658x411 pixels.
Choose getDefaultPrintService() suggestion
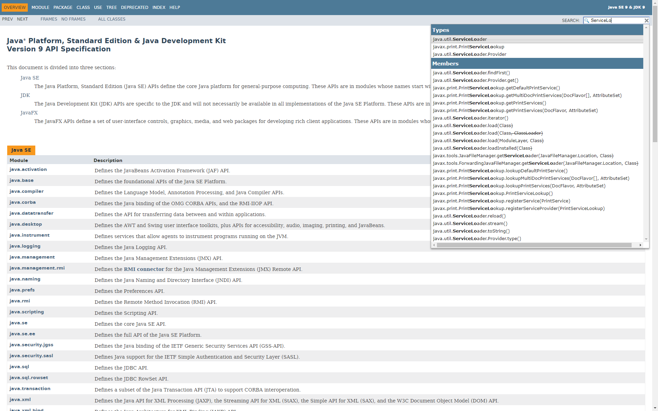click(x=537, y=88)
